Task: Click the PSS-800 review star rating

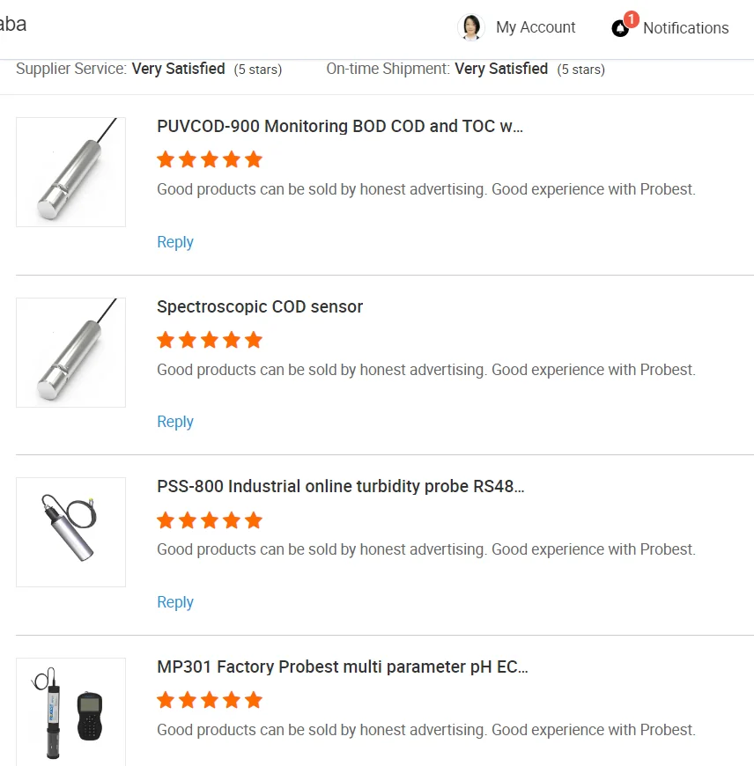Action: [210, 520]
